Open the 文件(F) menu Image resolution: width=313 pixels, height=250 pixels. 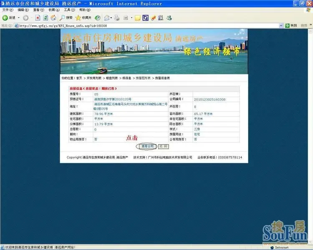click(8, 10)
